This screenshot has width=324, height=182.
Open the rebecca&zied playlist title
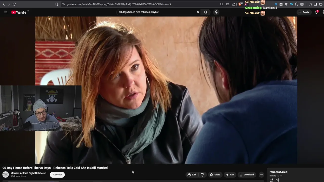point(278,172)
